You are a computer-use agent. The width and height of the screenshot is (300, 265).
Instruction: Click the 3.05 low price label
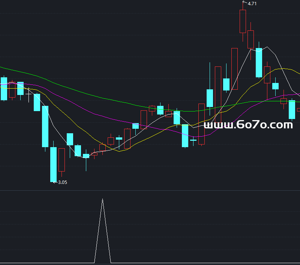(x=63, y=182)
